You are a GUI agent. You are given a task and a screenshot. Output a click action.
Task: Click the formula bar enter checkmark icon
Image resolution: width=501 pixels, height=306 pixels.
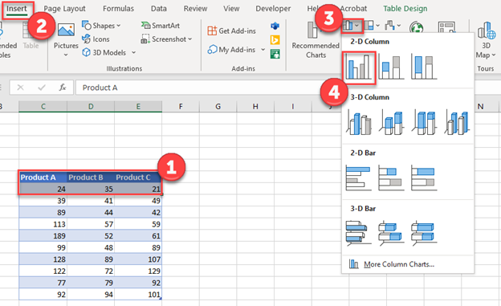pos(42,88)
